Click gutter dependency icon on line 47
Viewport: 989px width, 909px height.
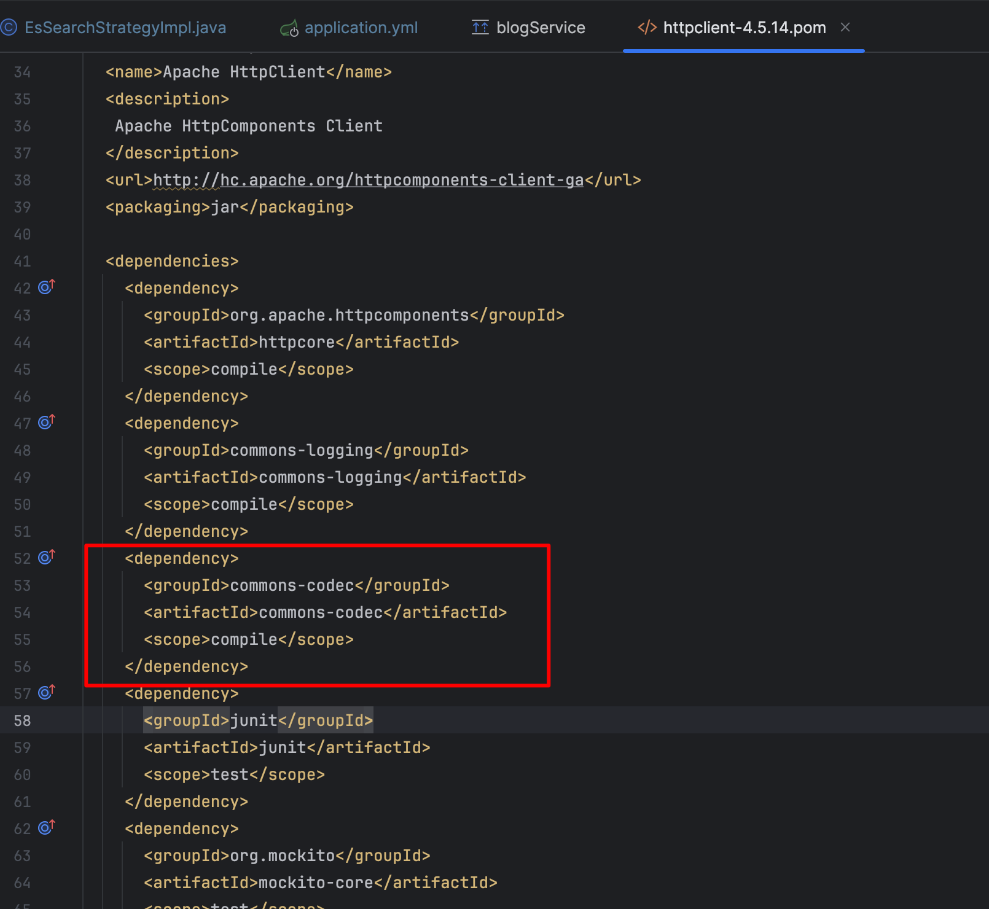(47, 422)
